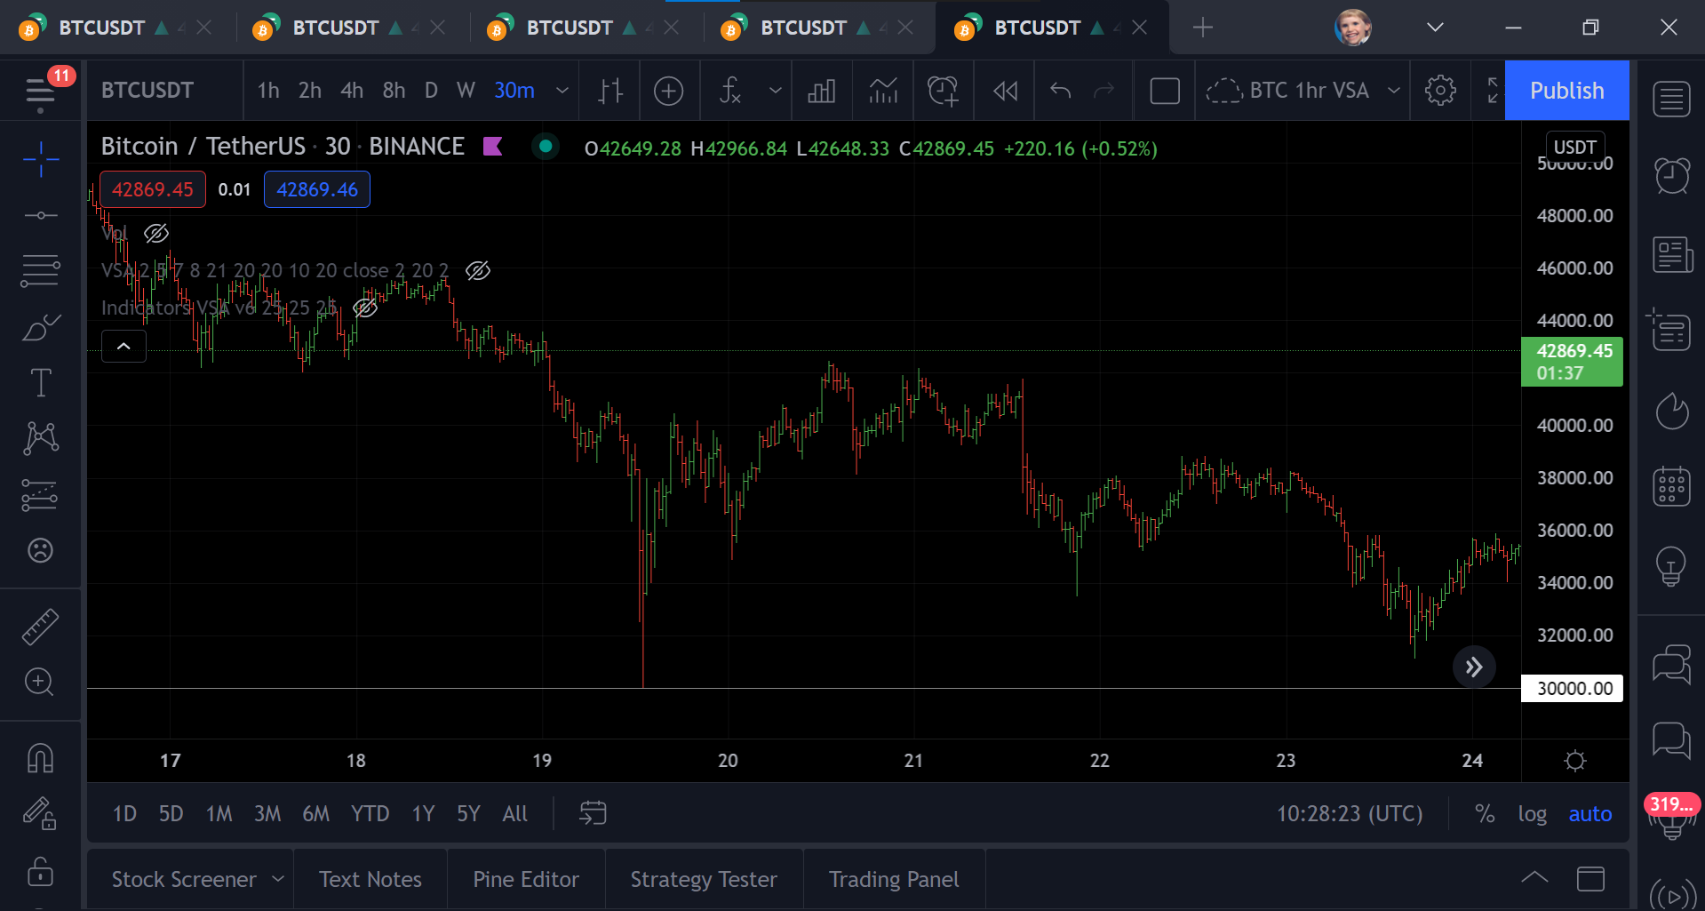Toggle the magnet mode for drawings

(x=41, y=758)
